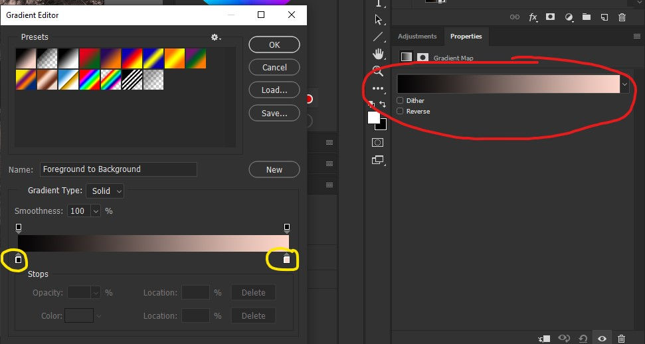This screenshot has width=645, height=344.
Task: Click the gradient bar in Gradient Editor
Action: click(153, 243)
